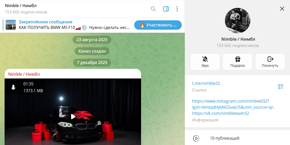
Task: Click the video duration 01:35 label
Action: click(x=28, y=84)
